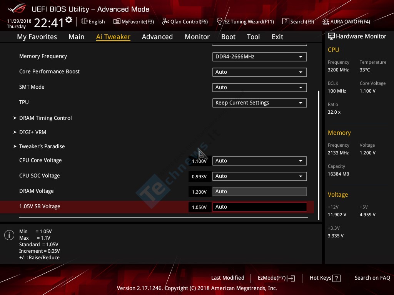
Task: Switch to My Favorites tab
Action: [x=37, y=37]
